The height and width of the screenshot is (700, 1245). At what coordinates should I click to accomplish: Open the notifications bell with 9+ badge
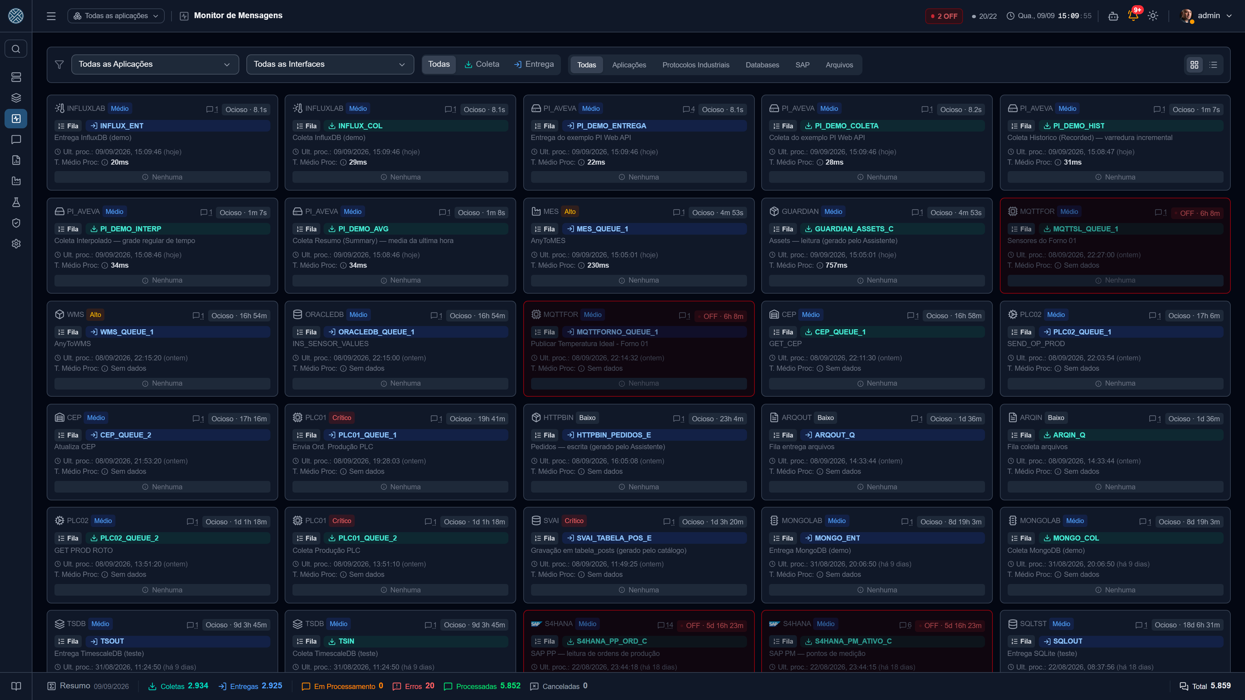pyautogui.click(x=1133, y=16)
